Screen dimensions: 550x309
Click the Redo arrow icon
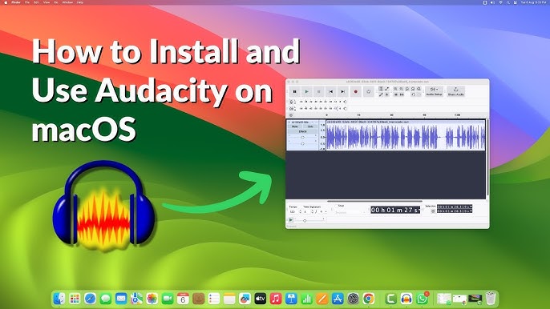tap(419, 94)
